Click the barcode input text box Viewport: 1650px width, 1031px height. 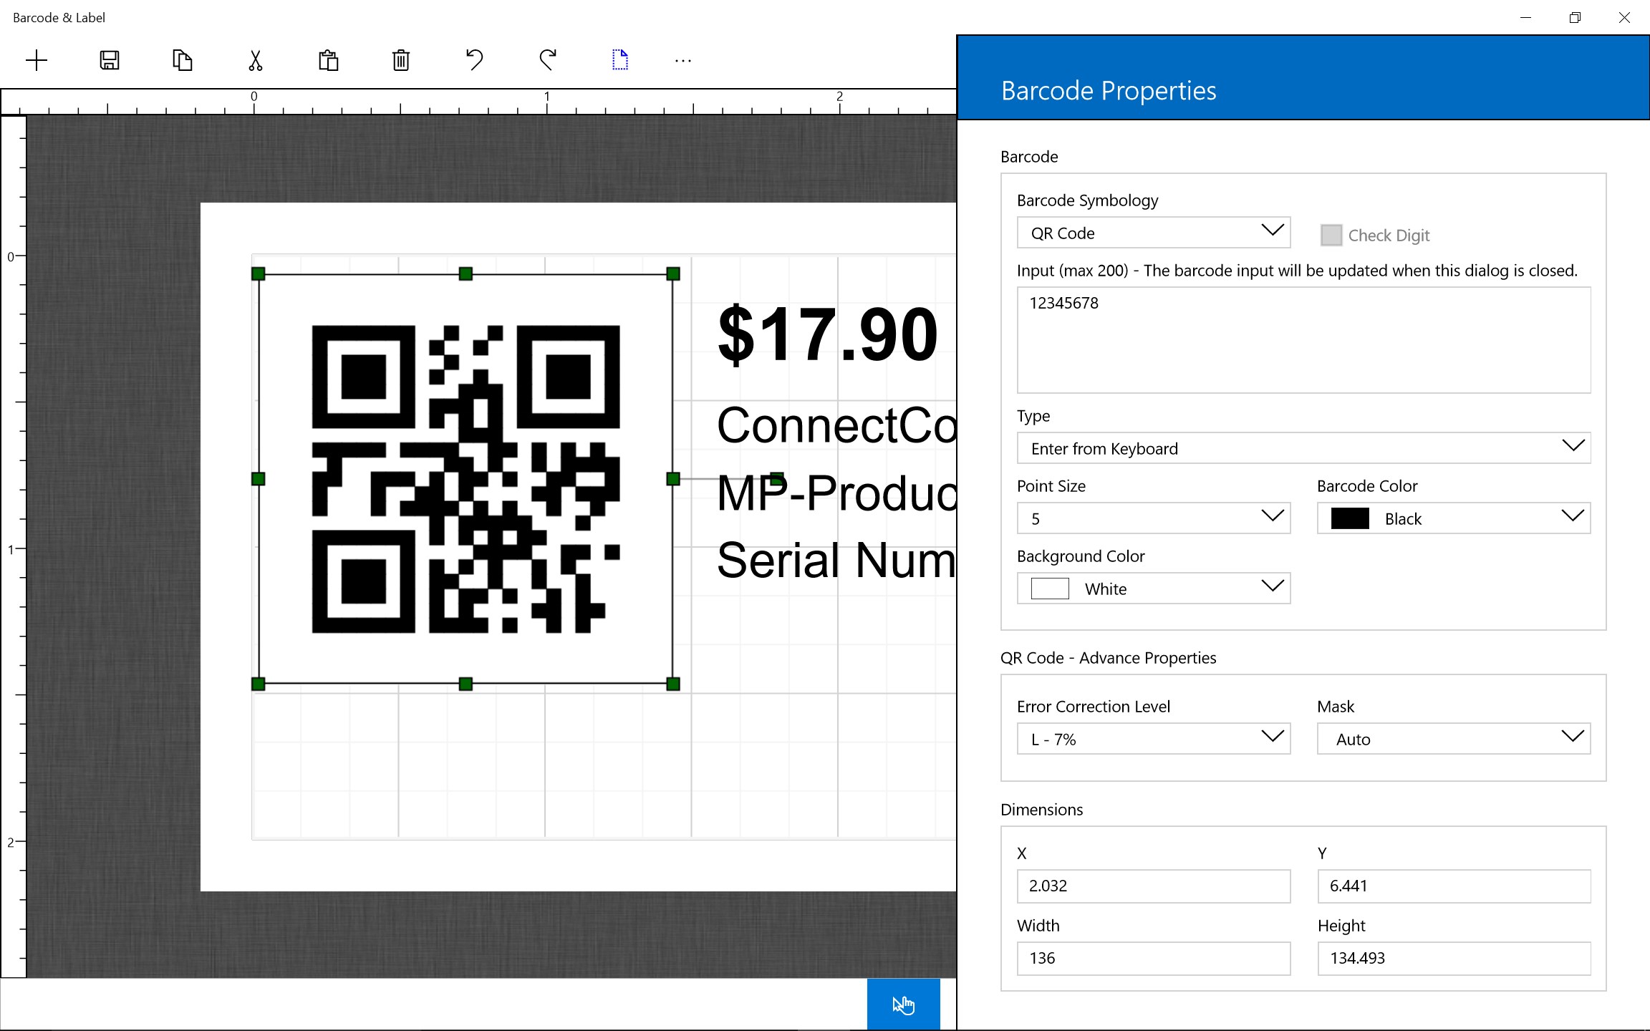tap(1303, 340)
